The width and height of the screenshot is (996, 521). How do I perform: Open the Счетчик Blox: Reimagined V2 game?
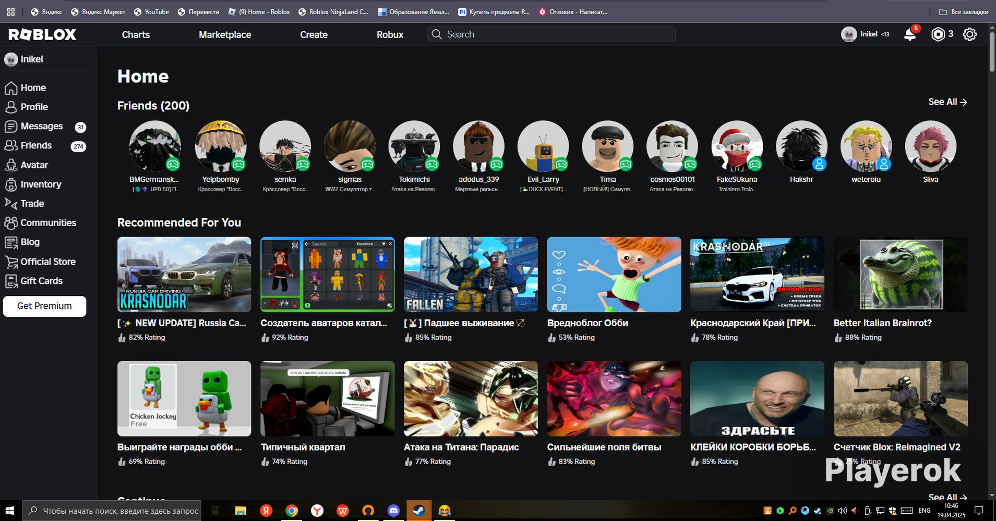tap(901, 399)
